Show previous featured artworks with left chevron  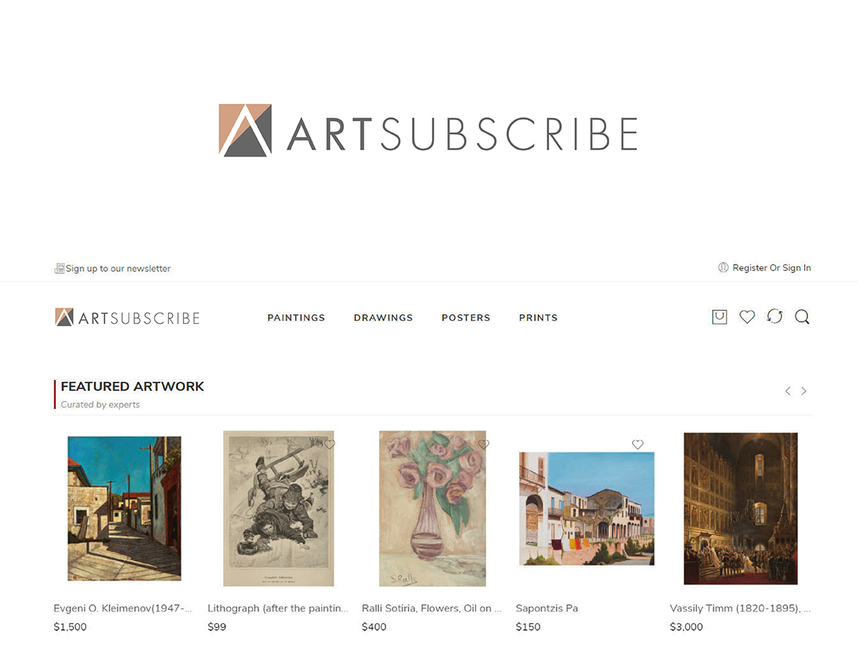[x=788, y=391]
